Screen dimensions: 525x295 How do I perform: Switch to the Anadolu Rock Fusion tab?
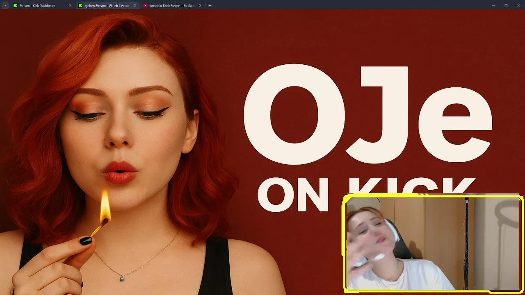(173, 6)
